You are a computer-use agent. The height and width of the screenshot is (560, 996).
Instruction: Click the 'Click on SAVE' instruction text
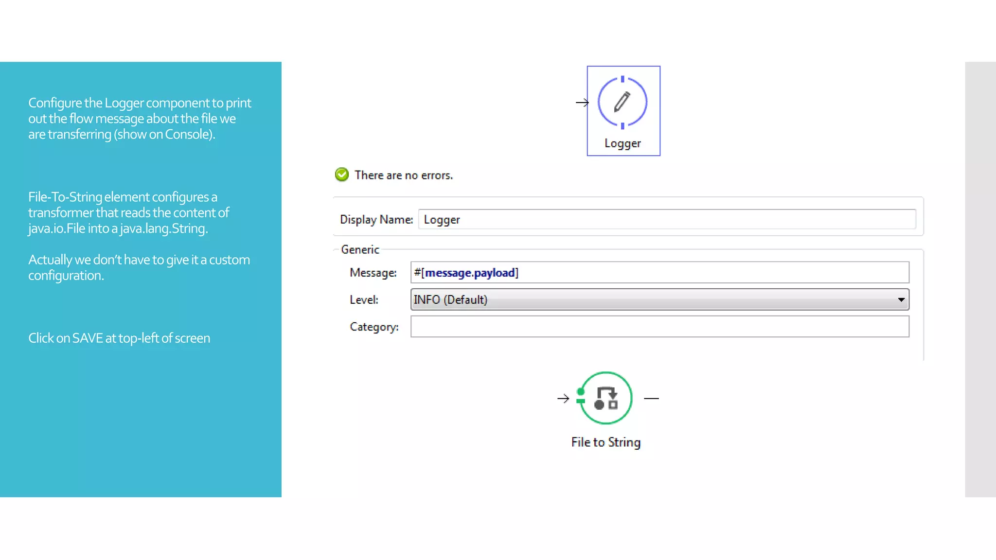tap(119, 338)
